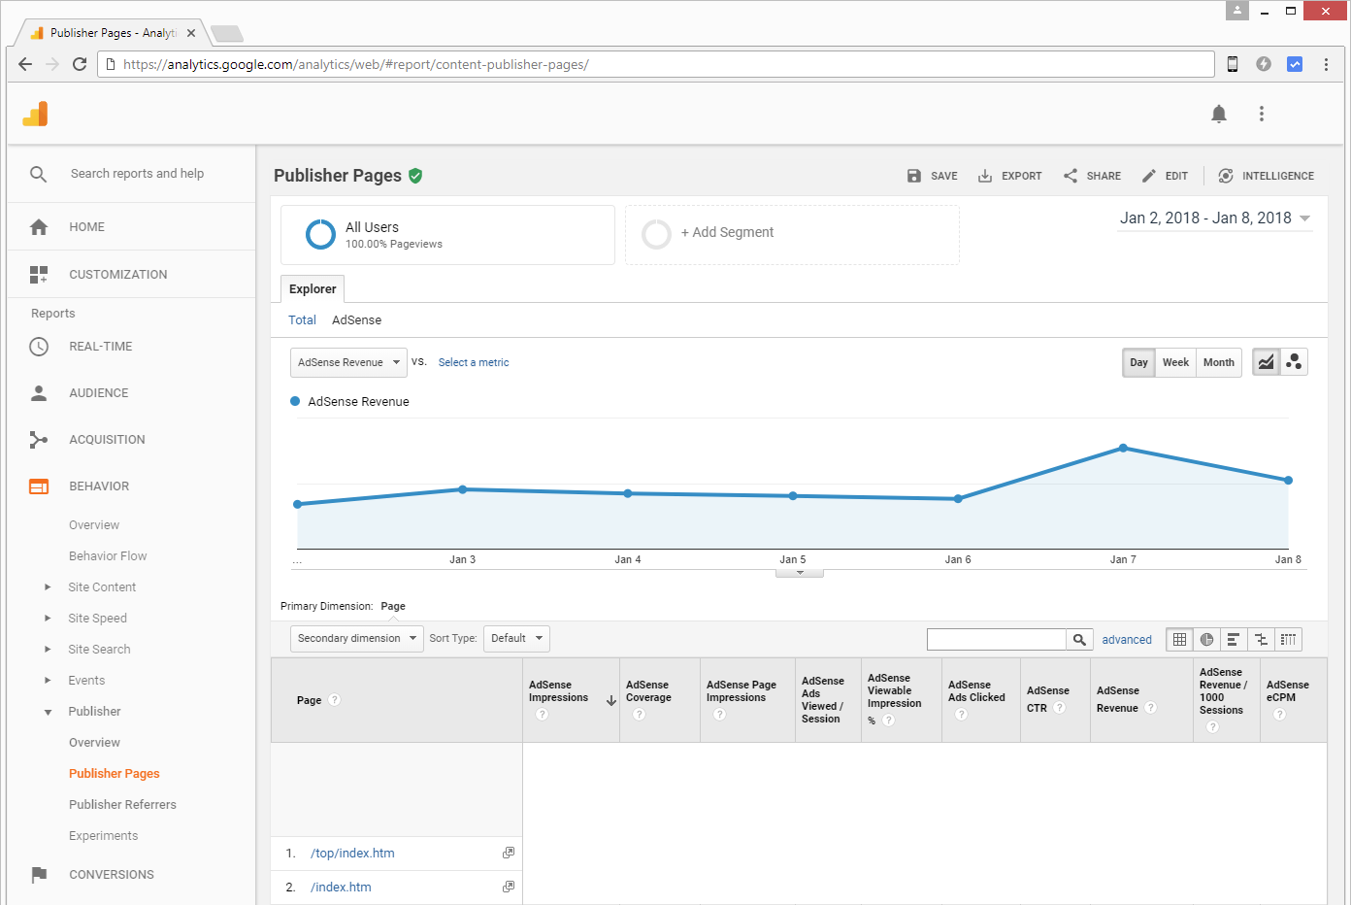Switch to the AdSense metric group
The height and width of the screenshot is (905, 1351).
(356, 320)
